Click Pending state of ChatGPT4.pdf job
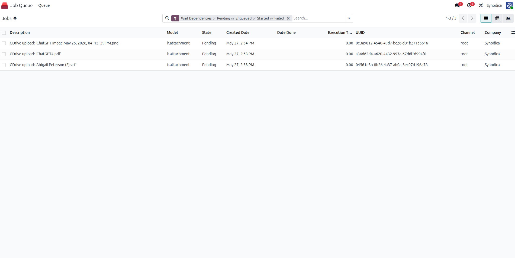The height and width of the screenshot is (258, 515). (x=209, y=54)
